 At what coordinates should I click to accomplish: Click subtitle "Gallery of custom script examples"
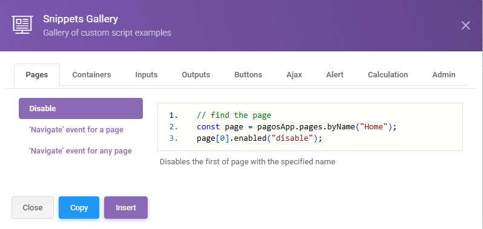pos(107,33)
